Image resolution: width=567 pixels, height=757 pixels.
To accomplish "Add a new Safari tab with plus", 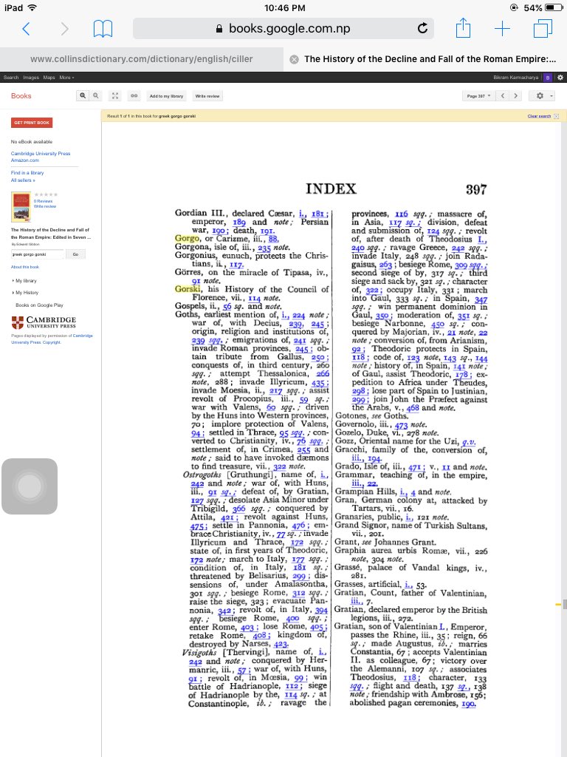I will (x=502, y=29).
